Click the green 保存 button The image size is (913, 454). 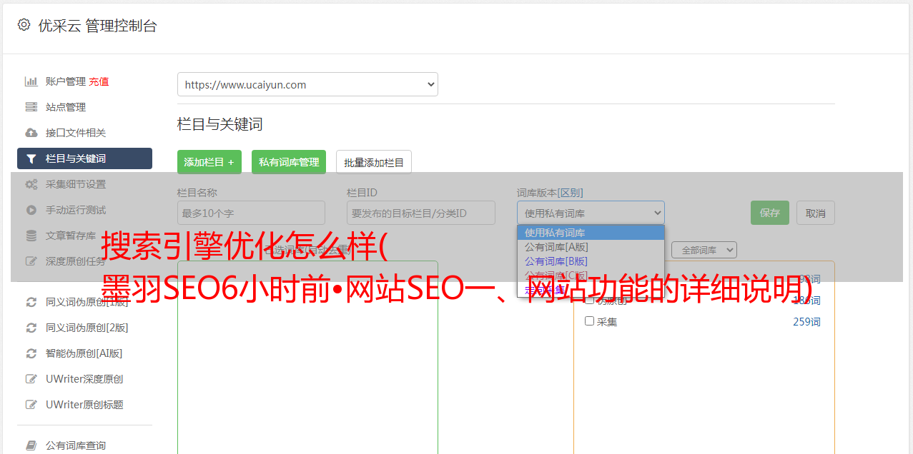coord(770,213)
